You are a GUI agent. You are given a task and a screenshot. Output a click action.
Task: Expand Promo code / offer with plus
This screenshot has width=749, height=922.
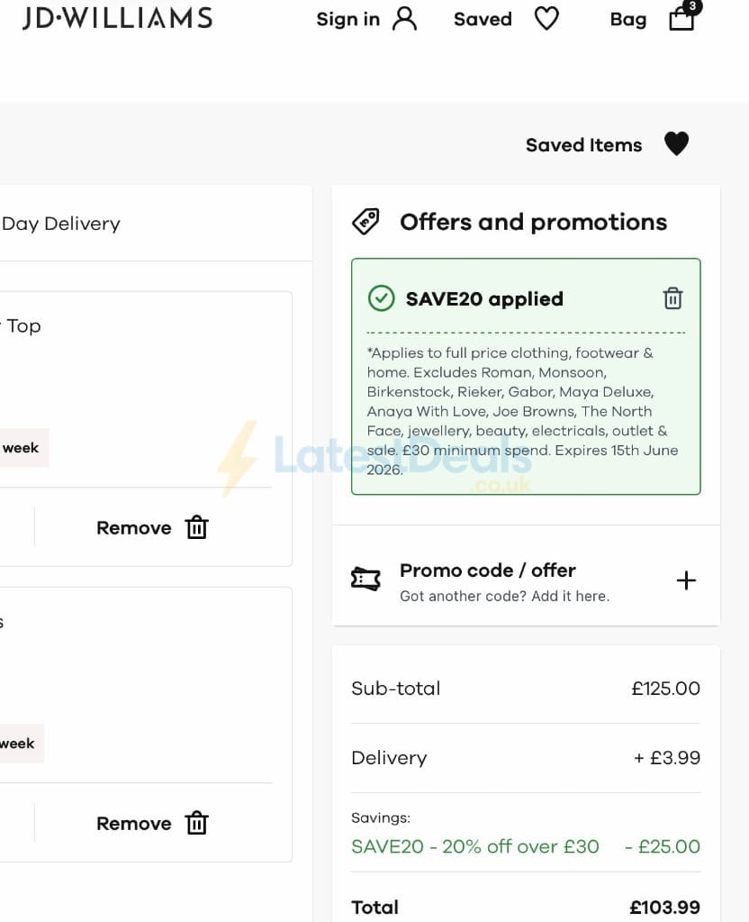[x=686, y=580]
